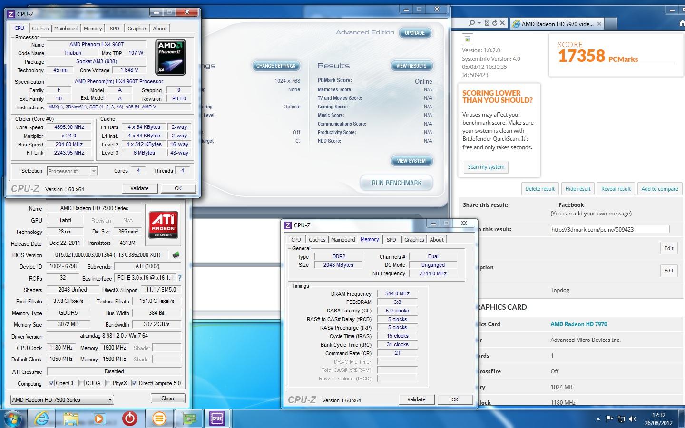Open the browser search dropdown arrow
Viewport: 685px width, 428px height.
click(x=479, y=23)
